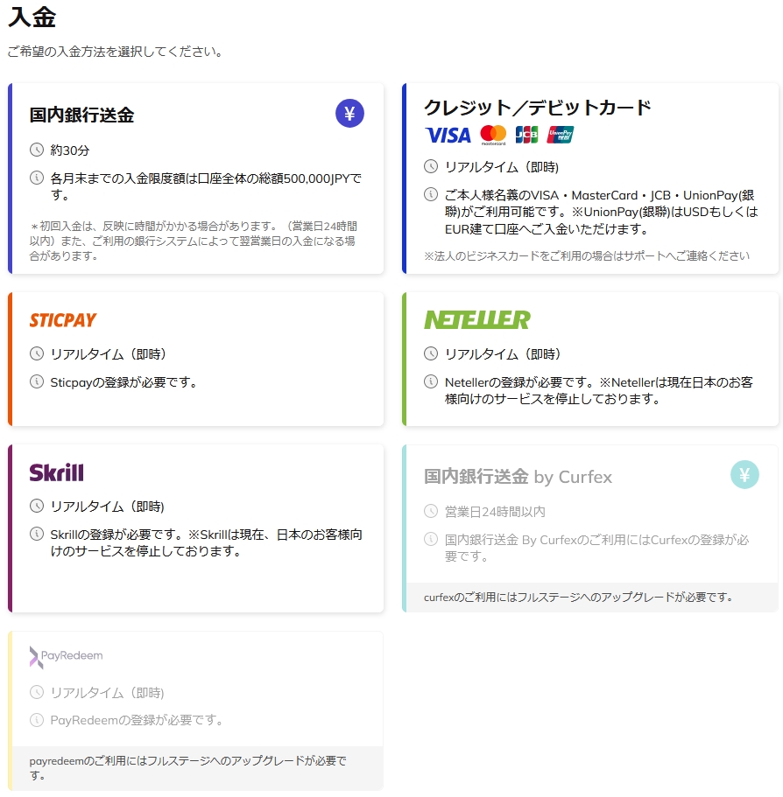Click the info icon beside ご本人様名義のVISA
Image resolution: width=783 pixels, height=797 pixels.
coord(431,194)
